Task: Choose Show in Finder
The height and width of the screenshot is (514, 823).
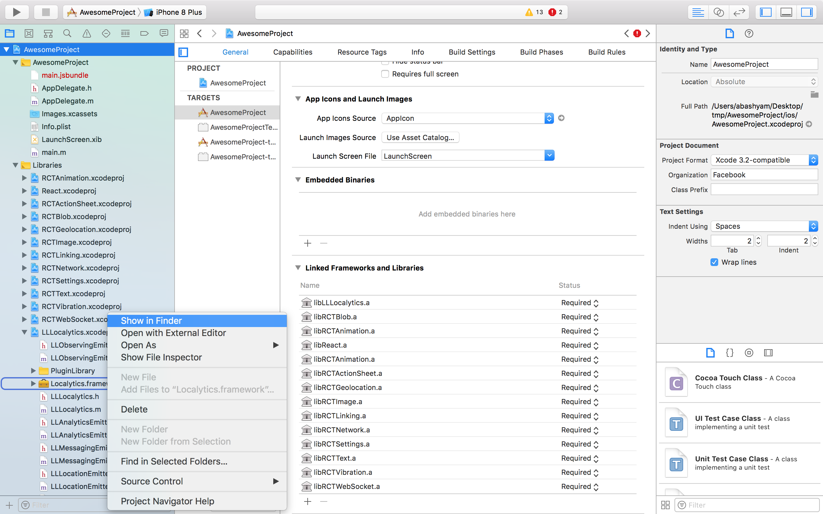Action: tap(197, 321)
